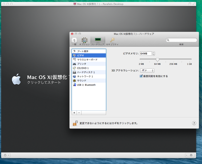The width and height of the screenshot is (202, 164).
Task: Select ビデオ in the hardware list
Action: [x=89, y=55]
